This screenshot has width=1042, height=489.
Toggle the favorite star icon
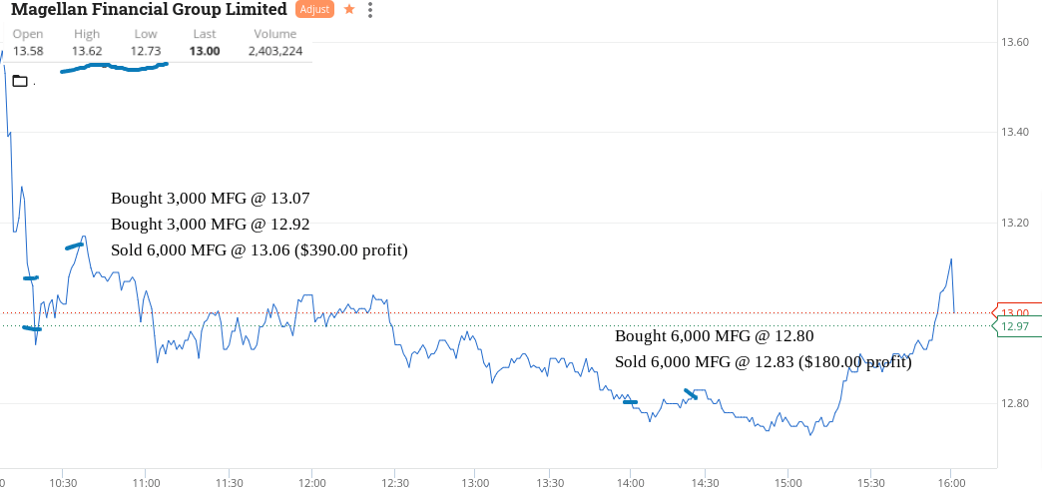tap(349, 10)
